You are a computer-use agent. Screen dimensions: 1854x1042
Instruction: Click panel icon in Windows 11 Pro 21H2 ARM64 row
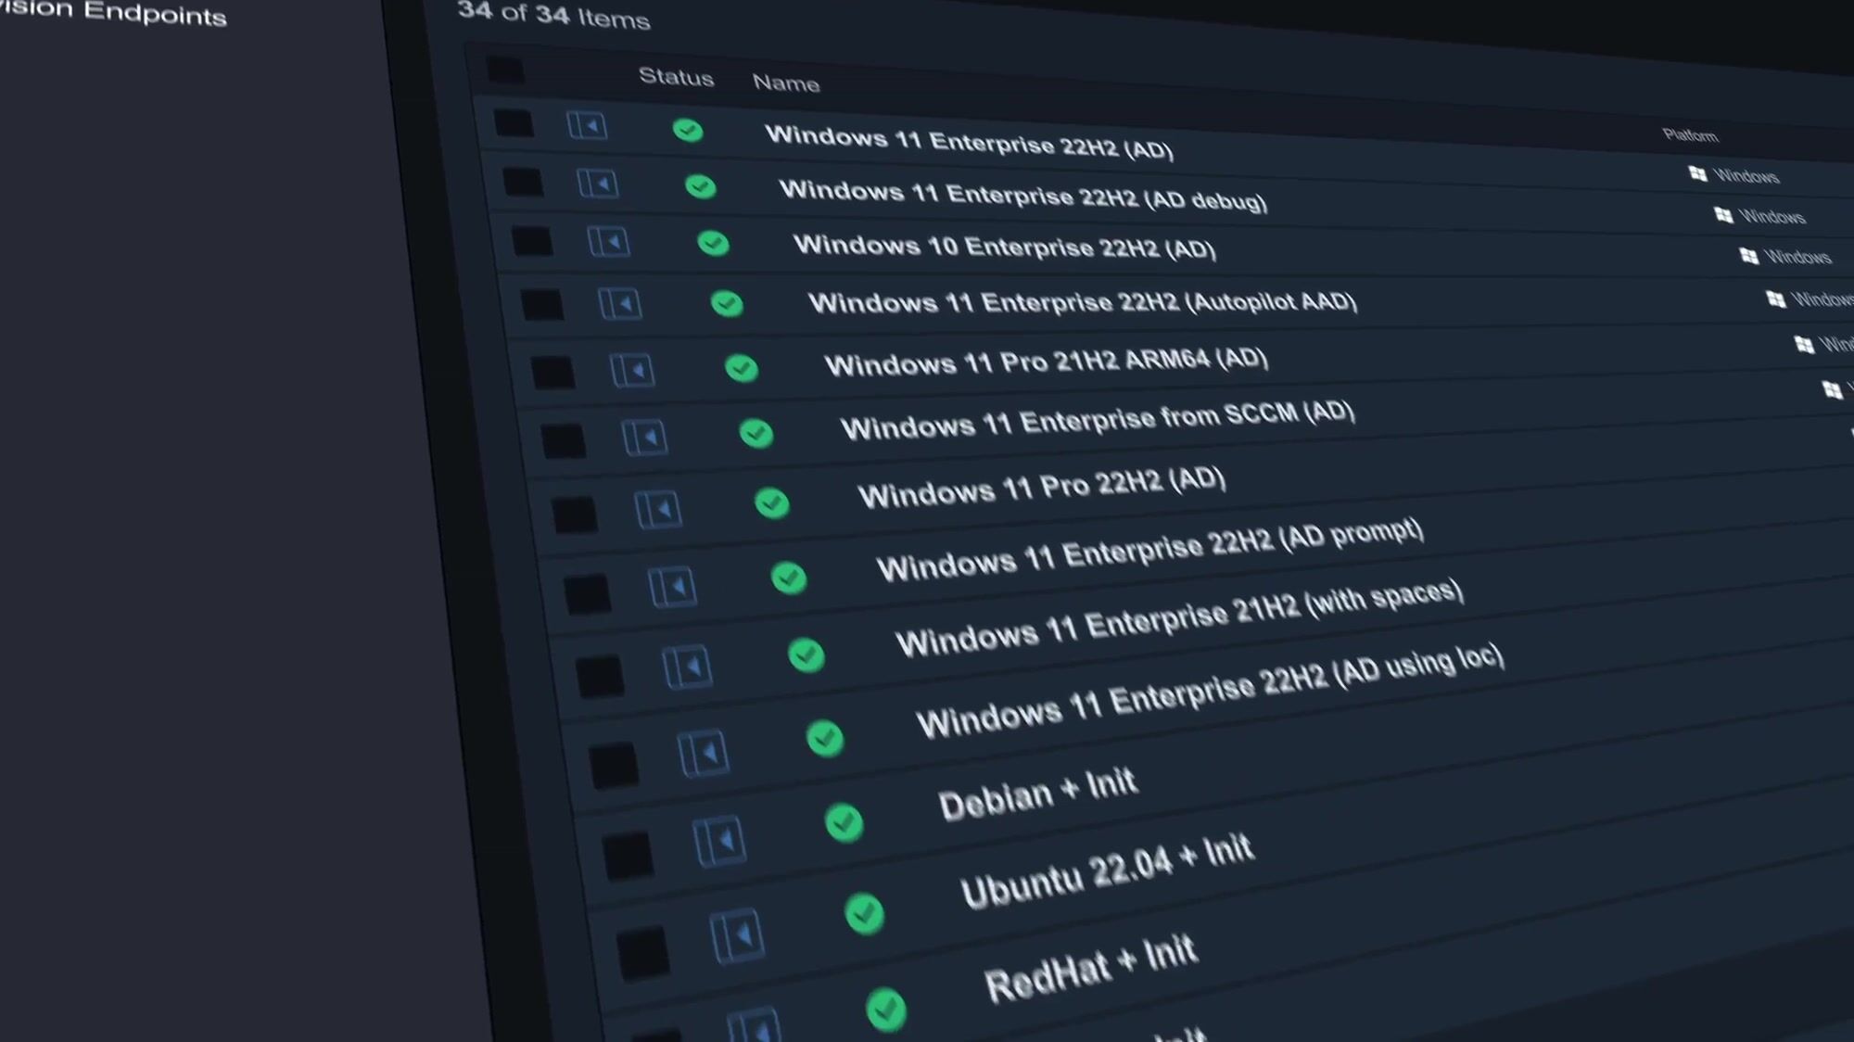pos(632,371)
